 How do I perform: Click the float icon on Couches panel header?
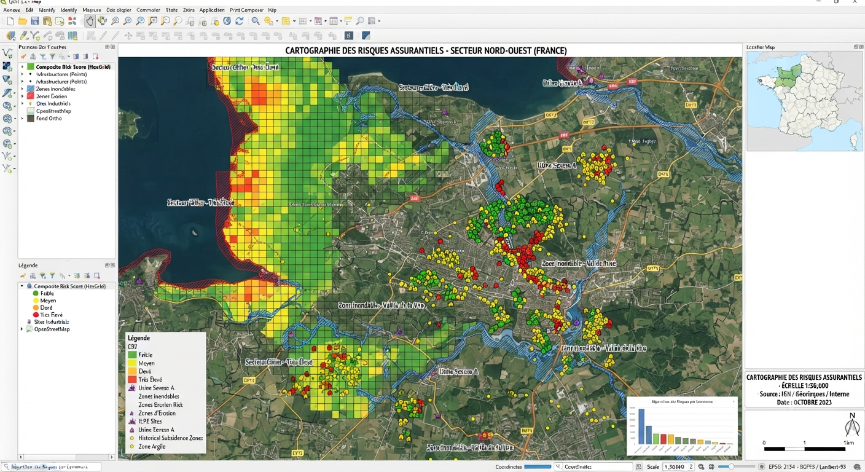pos(107,47)
